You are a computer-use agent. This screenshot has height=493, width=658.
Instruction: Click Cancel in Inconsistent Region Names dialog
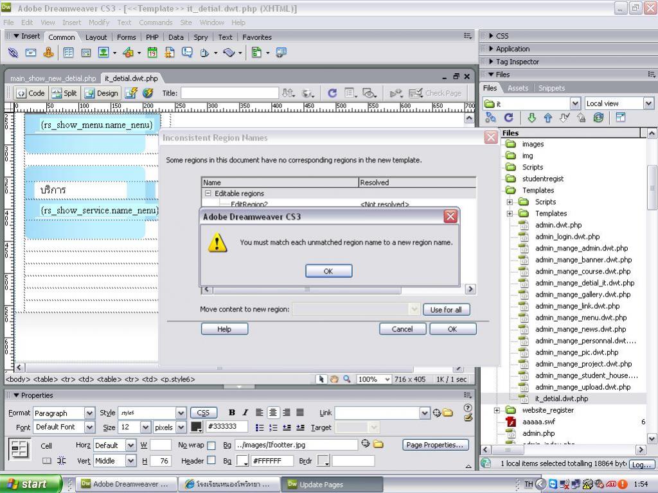[x=402, y=329]
